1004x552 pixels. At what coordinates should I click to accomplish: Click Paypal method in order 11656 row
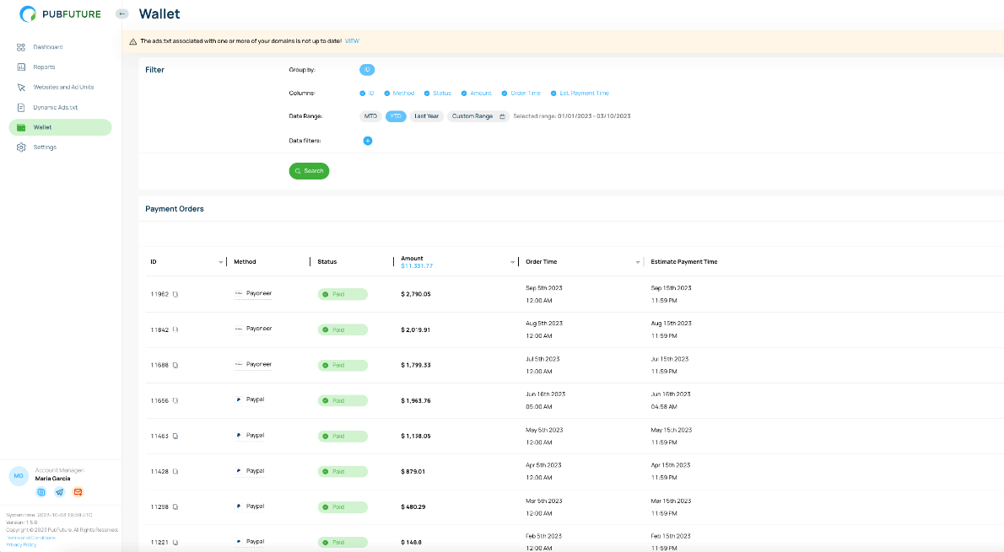(251, 399)
